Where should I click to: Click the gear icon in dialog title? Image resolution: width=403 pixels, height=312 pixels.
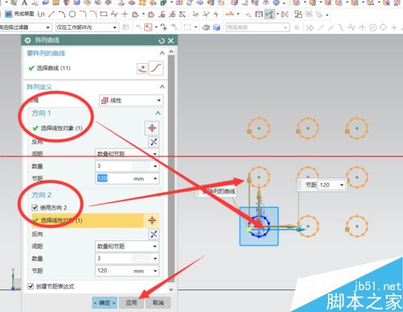pos(27,40)
